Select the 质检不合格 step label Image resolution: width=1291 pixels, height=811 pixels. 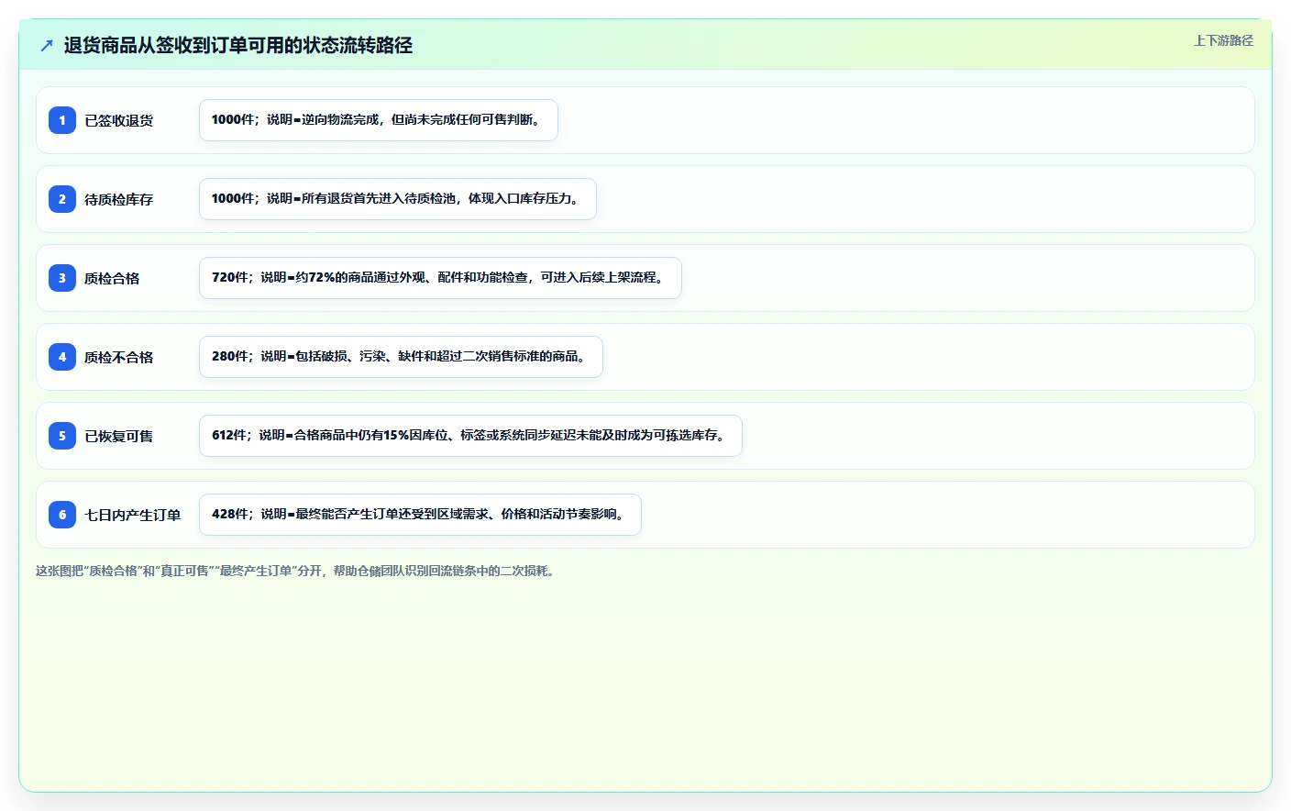(x=119, y=357)
